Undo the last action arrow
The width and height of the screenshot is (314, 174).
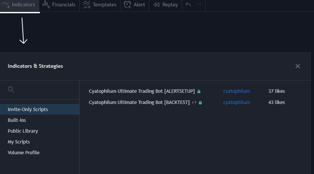(188, 4)
